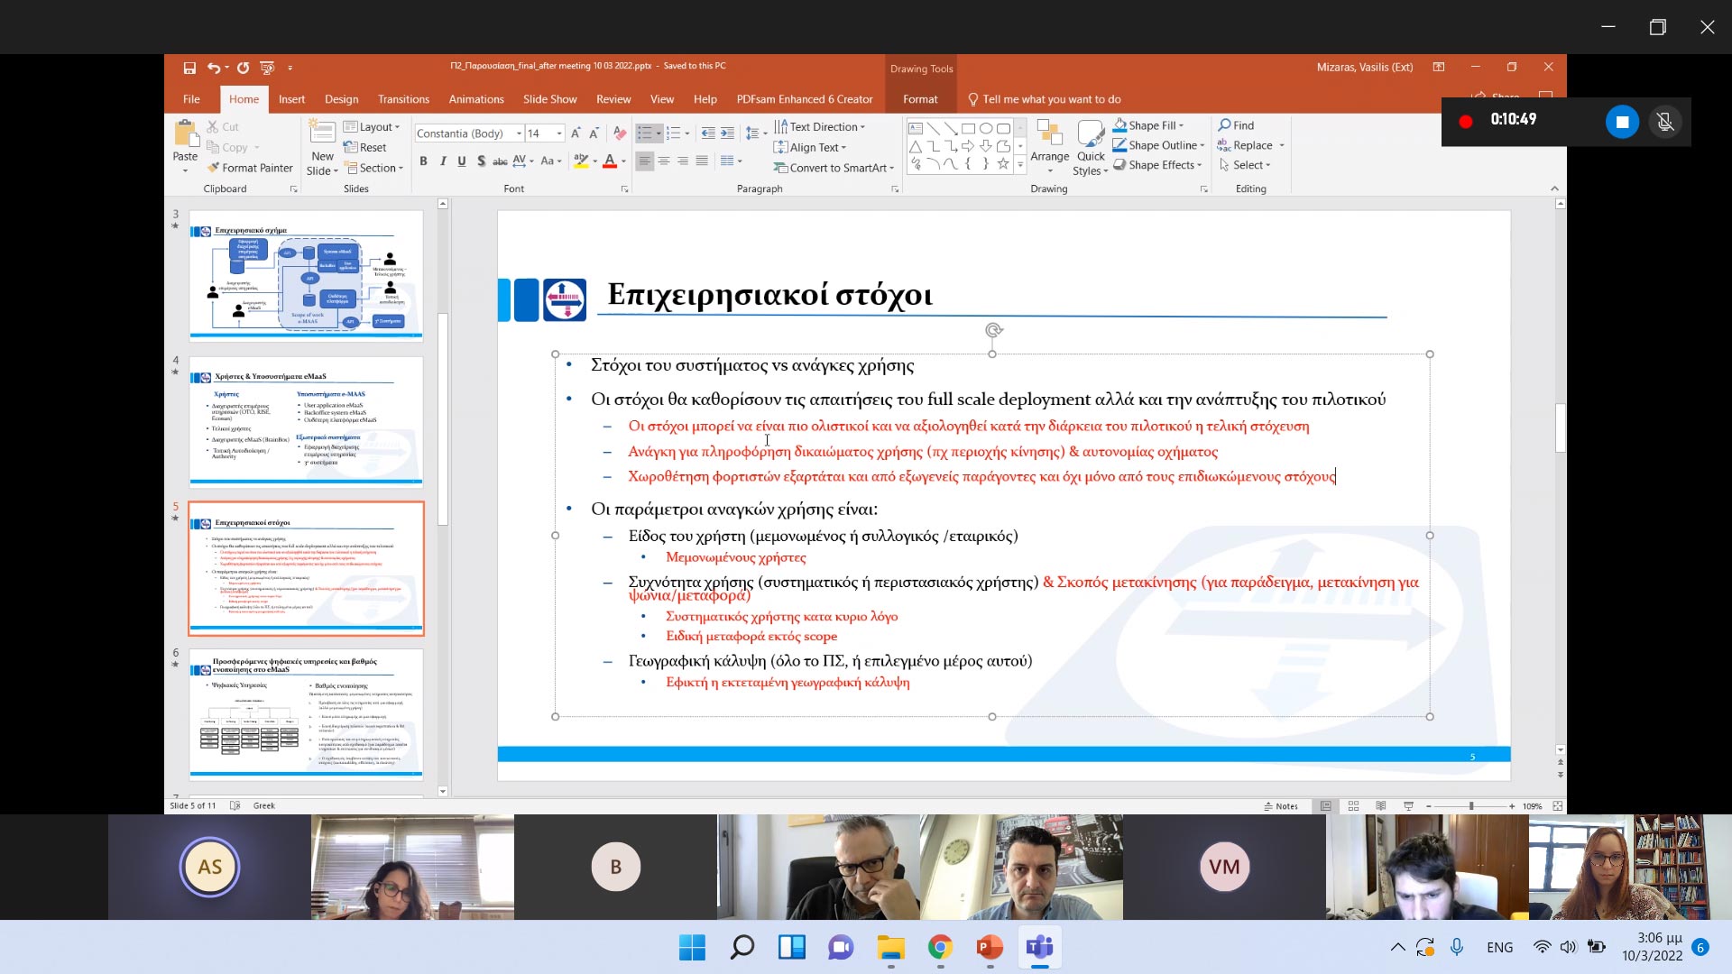The height and width of the screenshot is (974, 1732).
Task: Open the Transitions tab
Action: pyautogui.click(x=403, y=99)
